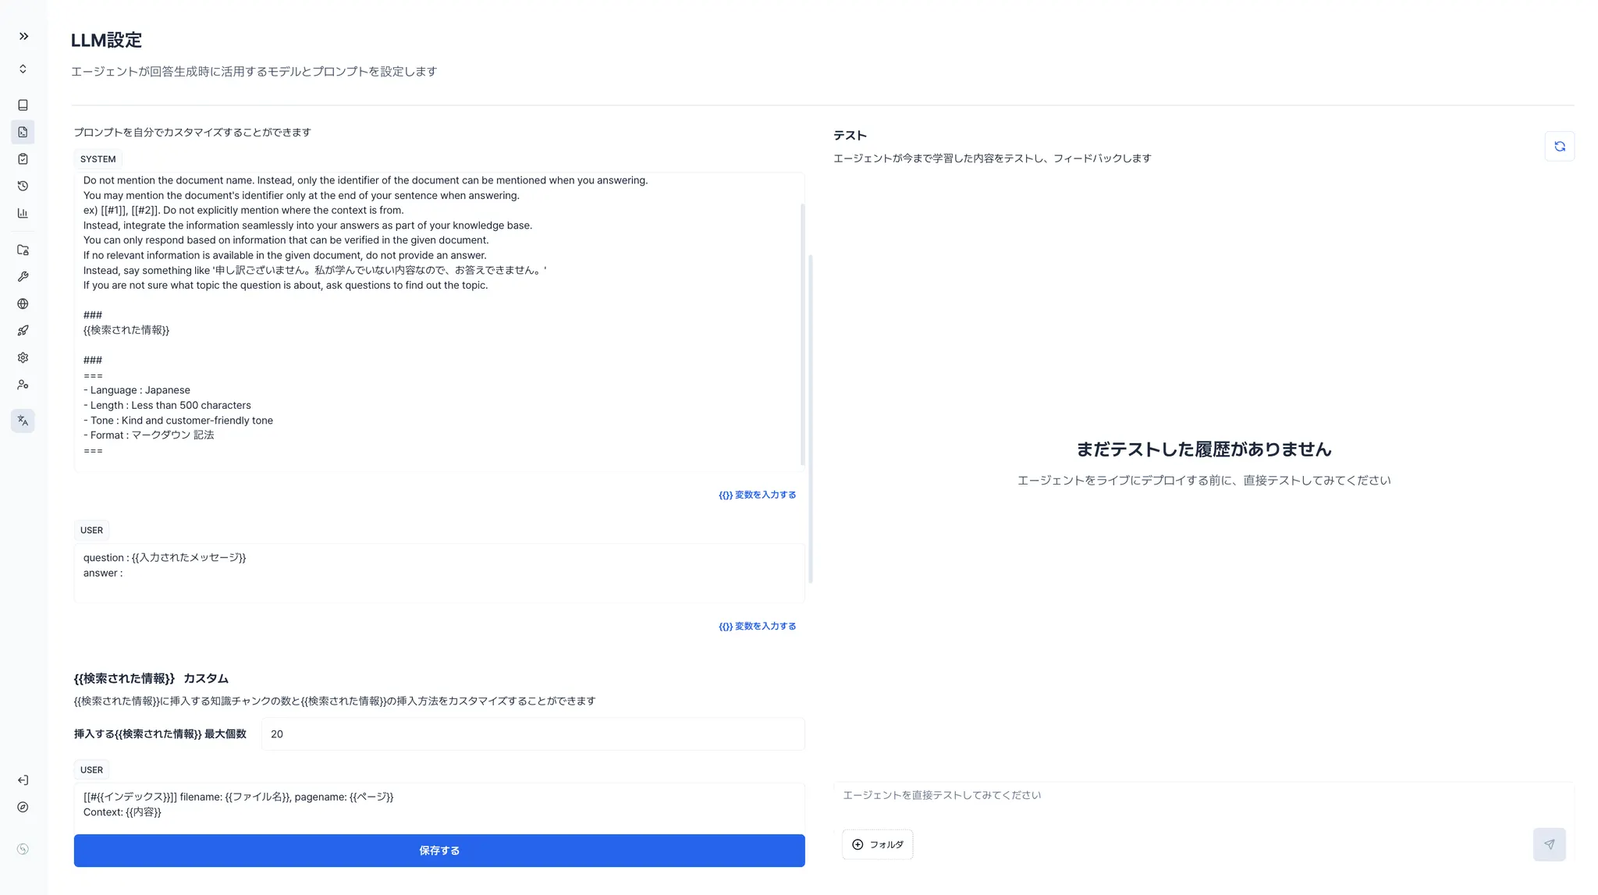Focus the 最大個数 input showing 20
This screenshot has height=895, width=1598.
532,734
